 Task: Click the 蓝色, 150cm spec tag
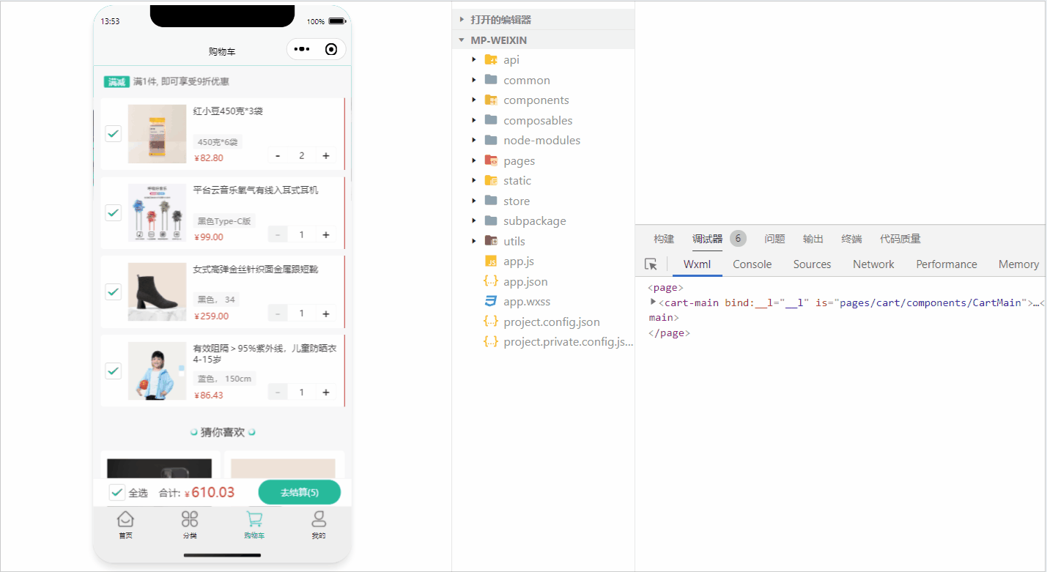(225, 379)
